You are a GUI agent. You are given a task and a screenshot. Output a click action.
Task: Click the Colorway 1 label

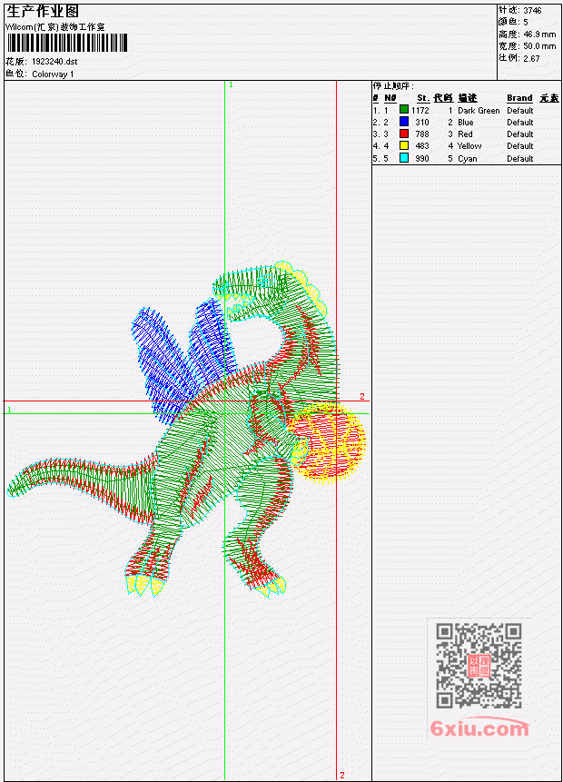[53, 74]
